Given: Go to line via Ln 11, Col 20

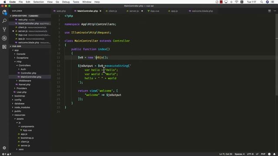Looking at the screenshot, I should (x=226, y=154).
